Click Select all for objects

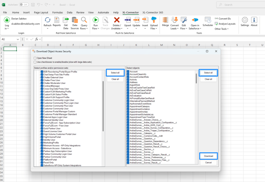click(x=208, y=73)
